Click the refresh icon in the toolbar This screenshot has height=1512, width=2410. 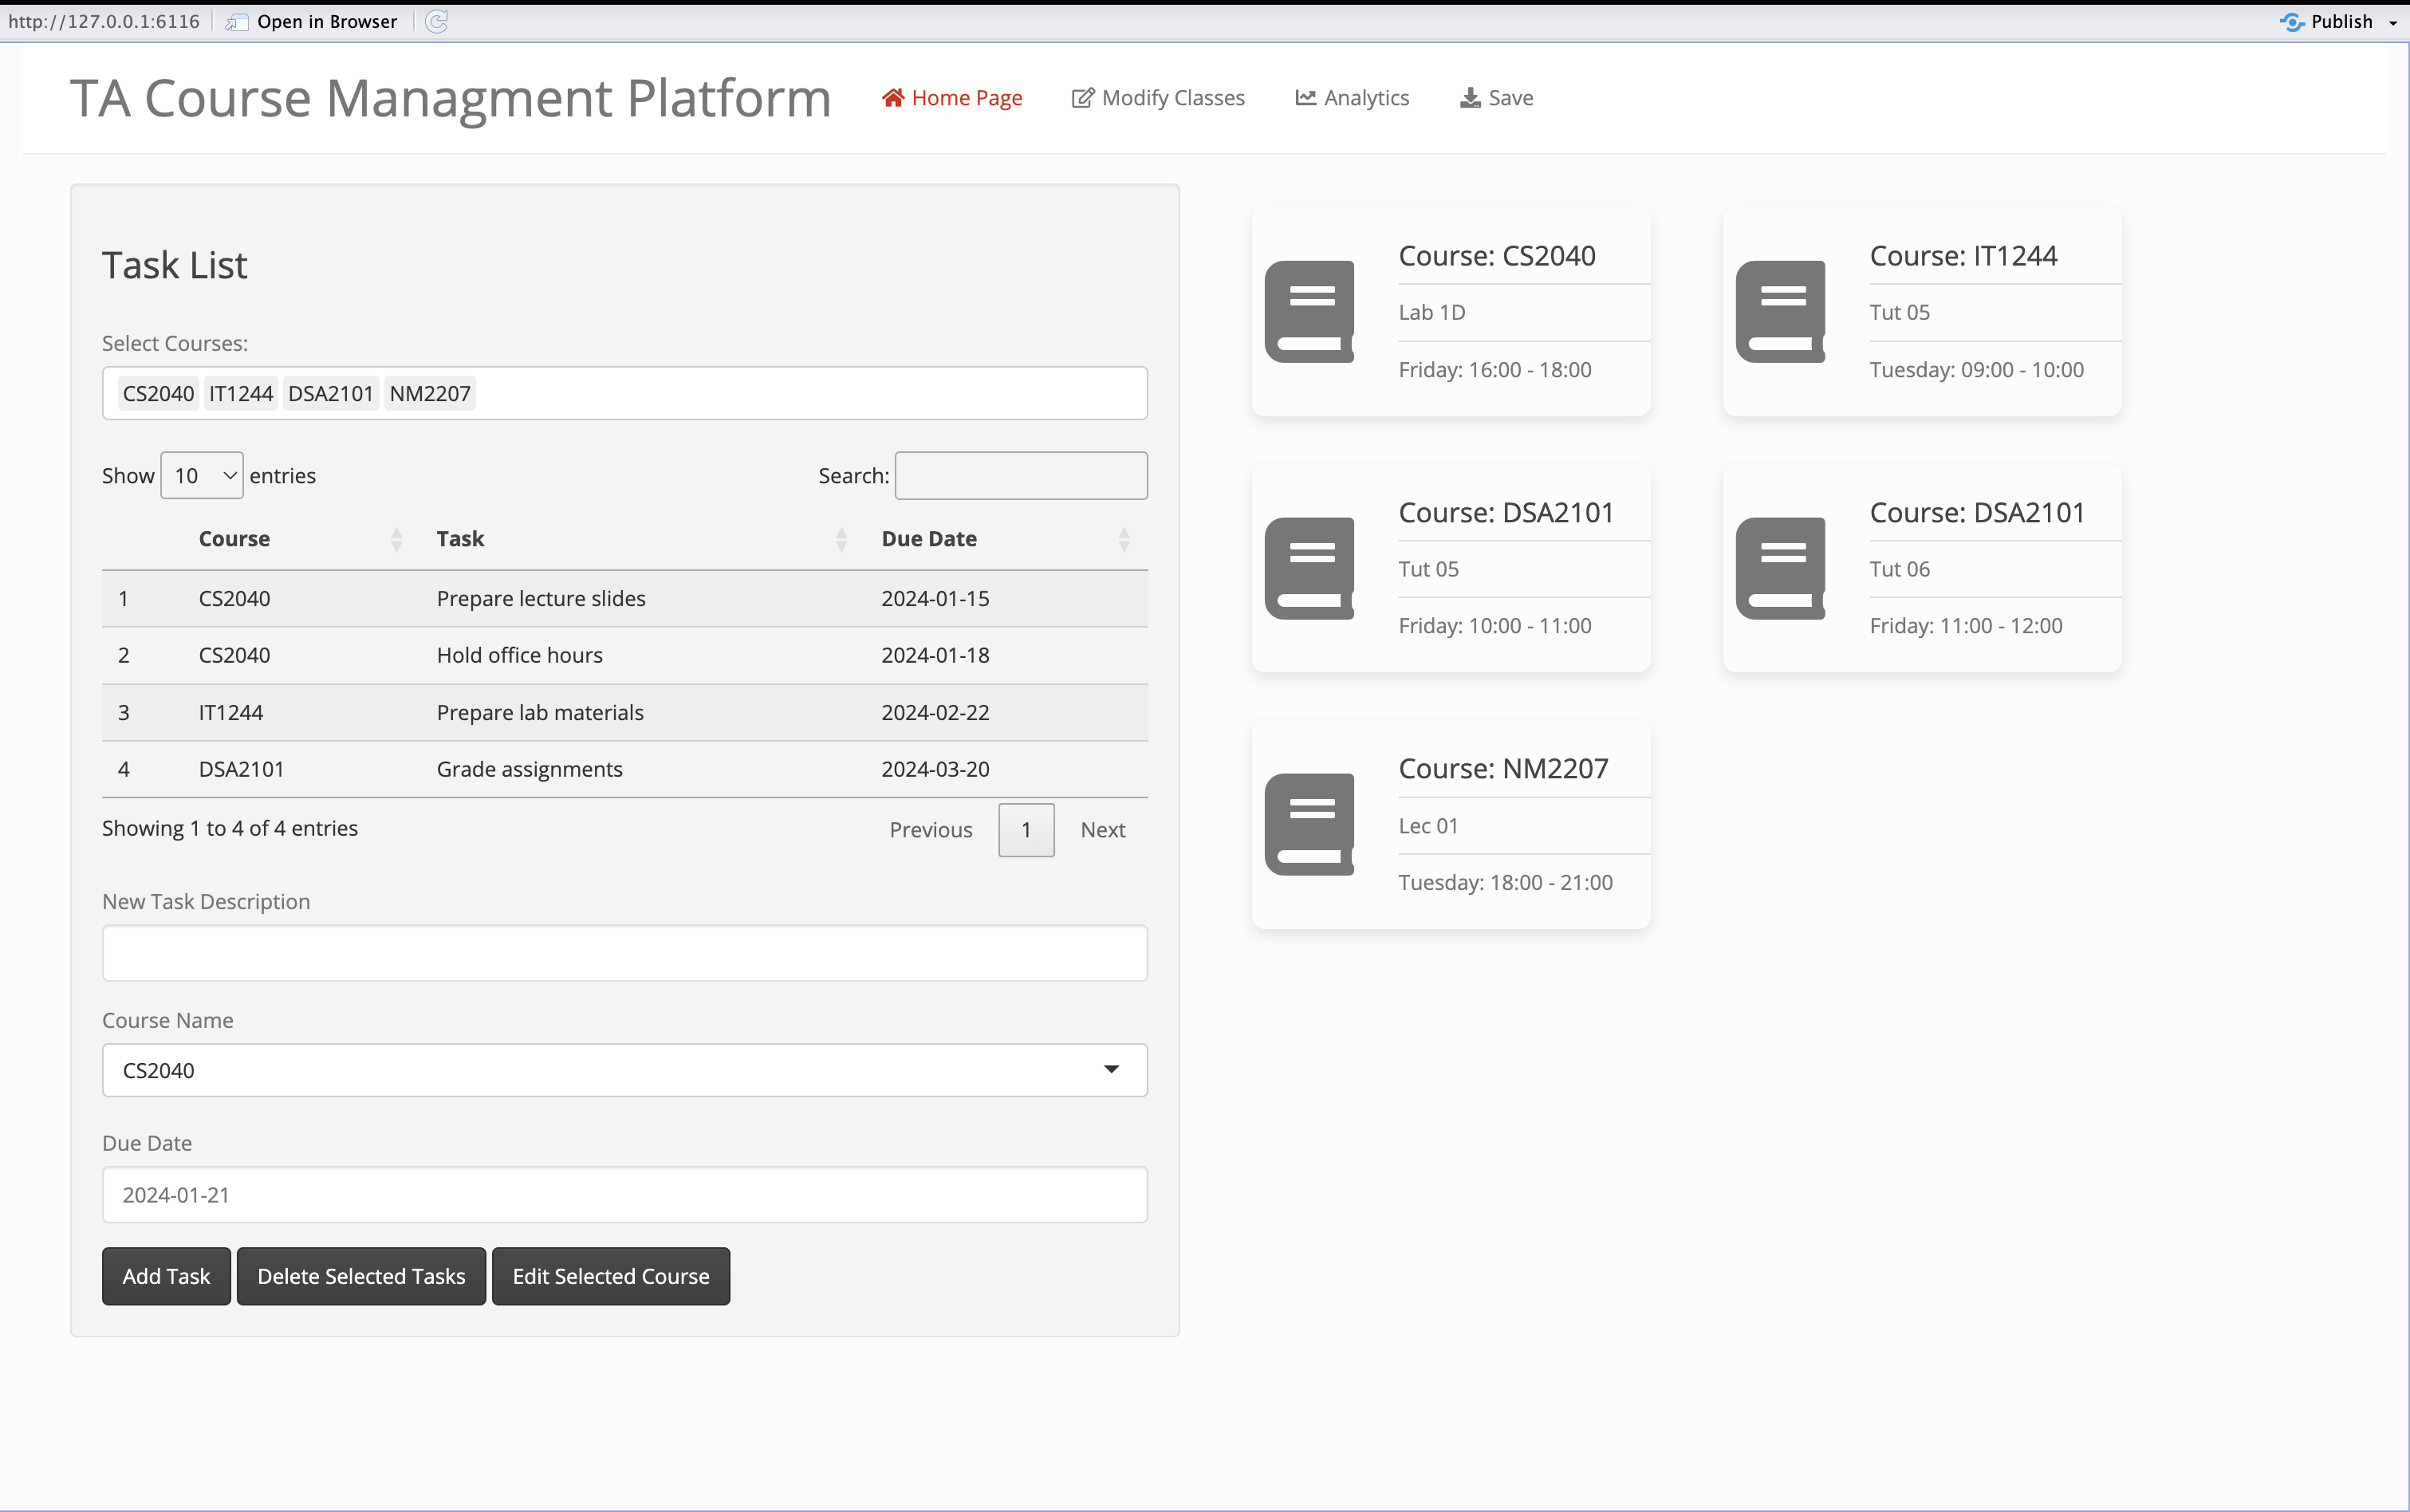point(437,21)
